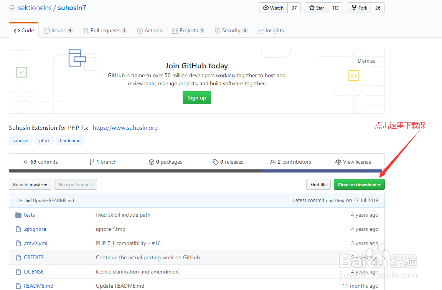This screenshot has height=290, width=442.
Task: Select the hardening topic tag
Action: [70, 141]
